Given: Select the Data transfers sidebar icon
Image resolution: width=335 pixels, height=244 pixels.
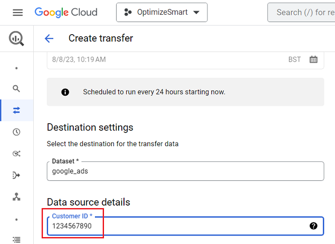Looking at the screenshot, I should point(16,110).
